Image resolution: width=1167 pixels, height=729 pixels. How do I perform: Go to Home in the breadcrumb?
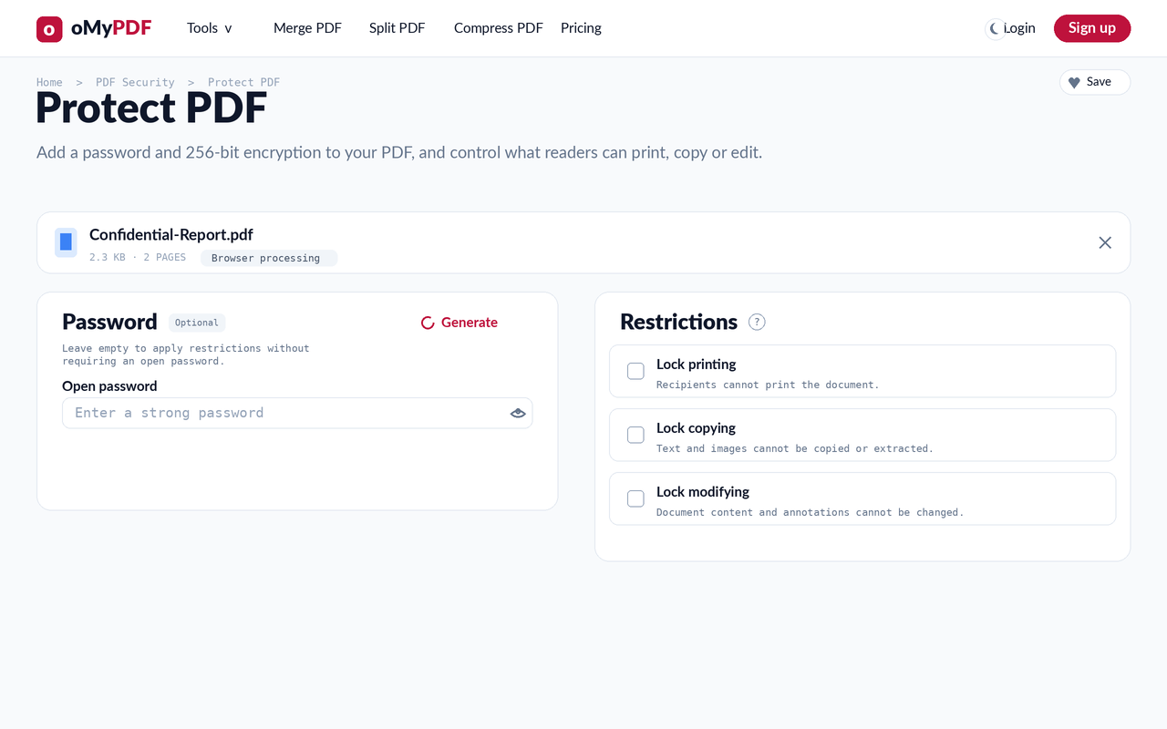(49, 82)
